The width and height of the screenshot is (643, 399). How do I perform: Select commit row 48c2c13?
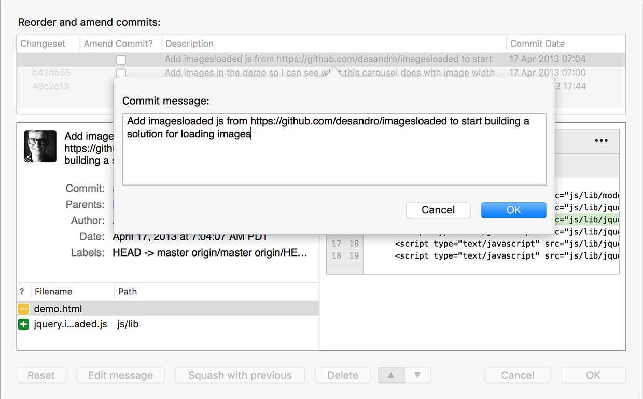(x=50, y=86)
